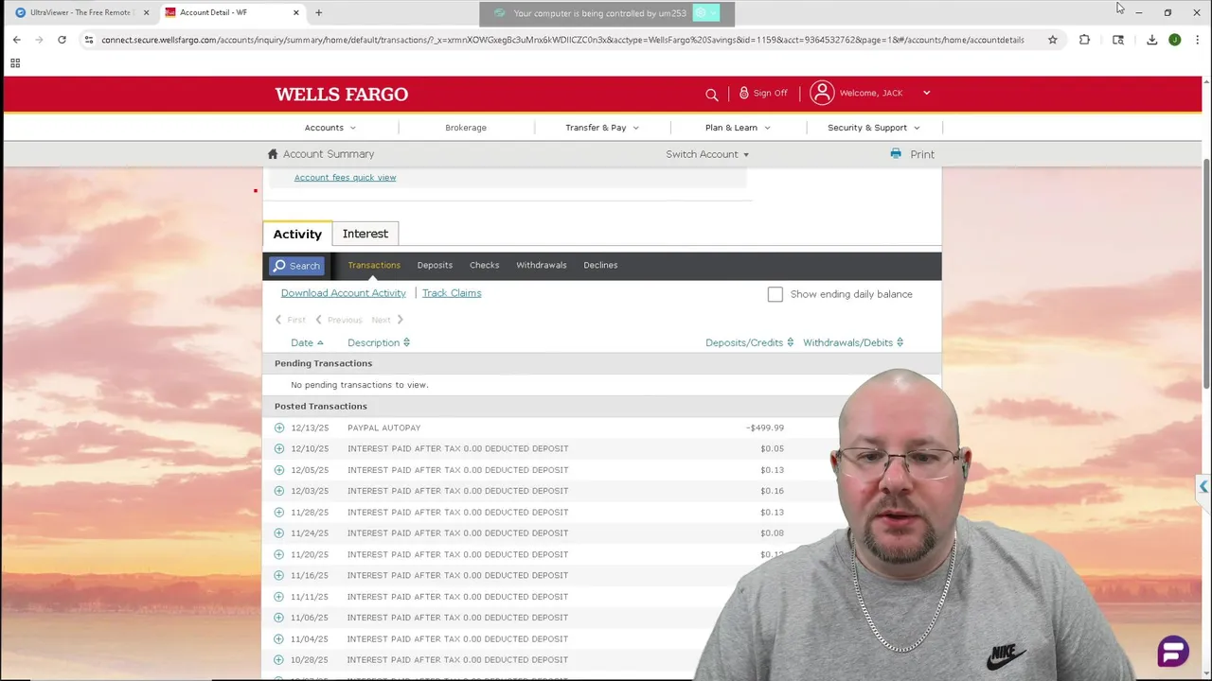Image resolution: width=1212 pixels, height=681 pixels.
Task: Click the browser address bar URL
Action: click(562, 40)
